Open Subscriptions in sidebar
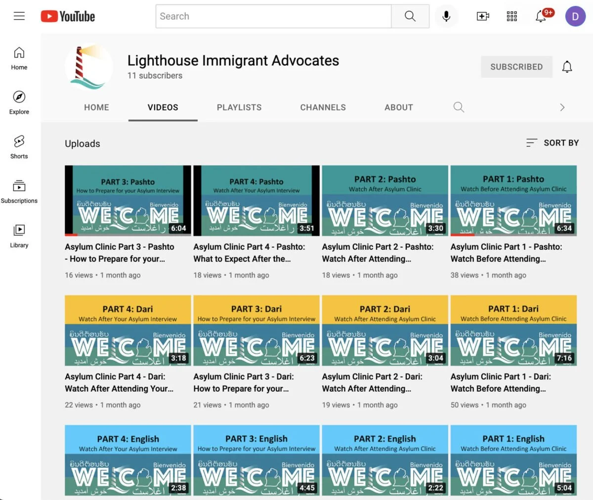The image size is (593, 500). (x=19, y=192)
